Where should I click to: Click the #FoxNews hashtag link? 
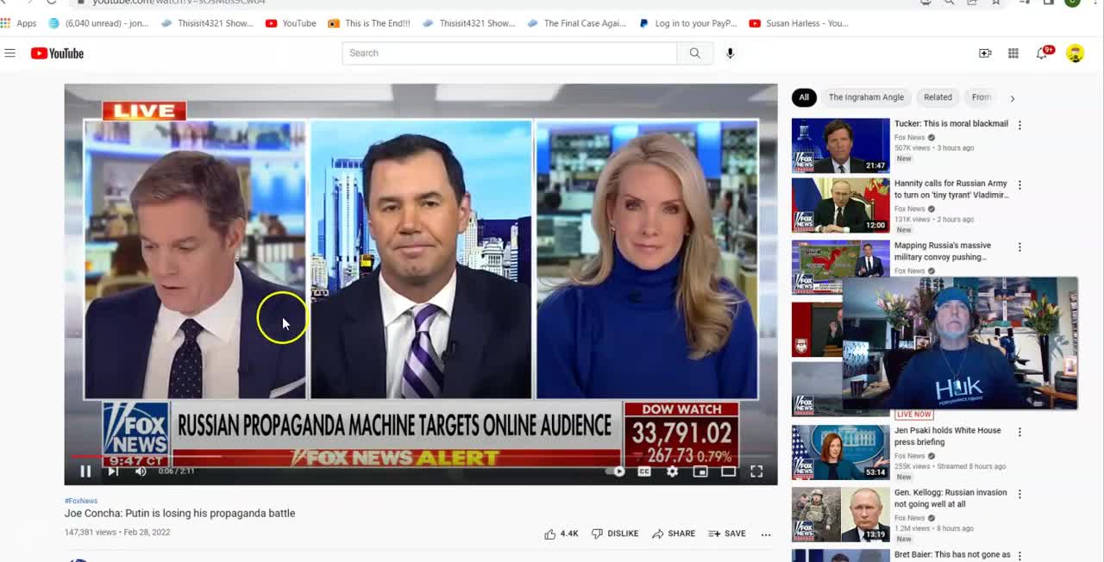coord(81,501)
